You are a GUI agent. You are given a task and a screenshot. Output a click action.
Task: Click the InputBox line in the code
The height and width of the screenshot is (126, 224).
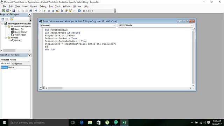click(80, 44)
